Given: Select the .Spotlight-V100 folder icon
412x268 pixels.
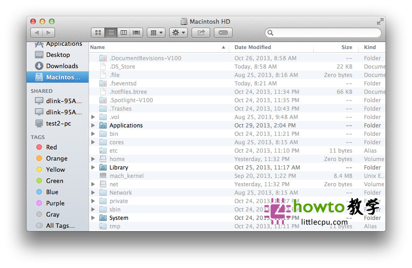Looking at the screenshot, I should 103,100.
